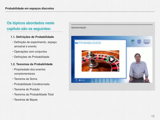Click the 'Teorema da Soma' bullet
160x120 pixels.
click(26, 79)
